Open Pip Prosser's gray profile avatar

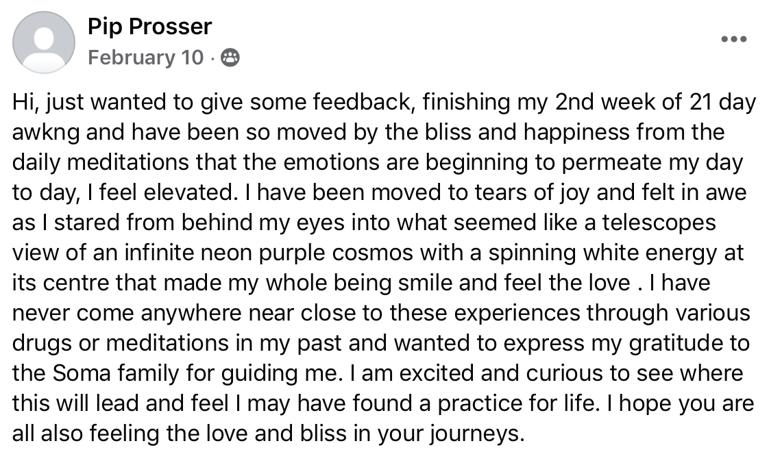click(x=44, y=42)
